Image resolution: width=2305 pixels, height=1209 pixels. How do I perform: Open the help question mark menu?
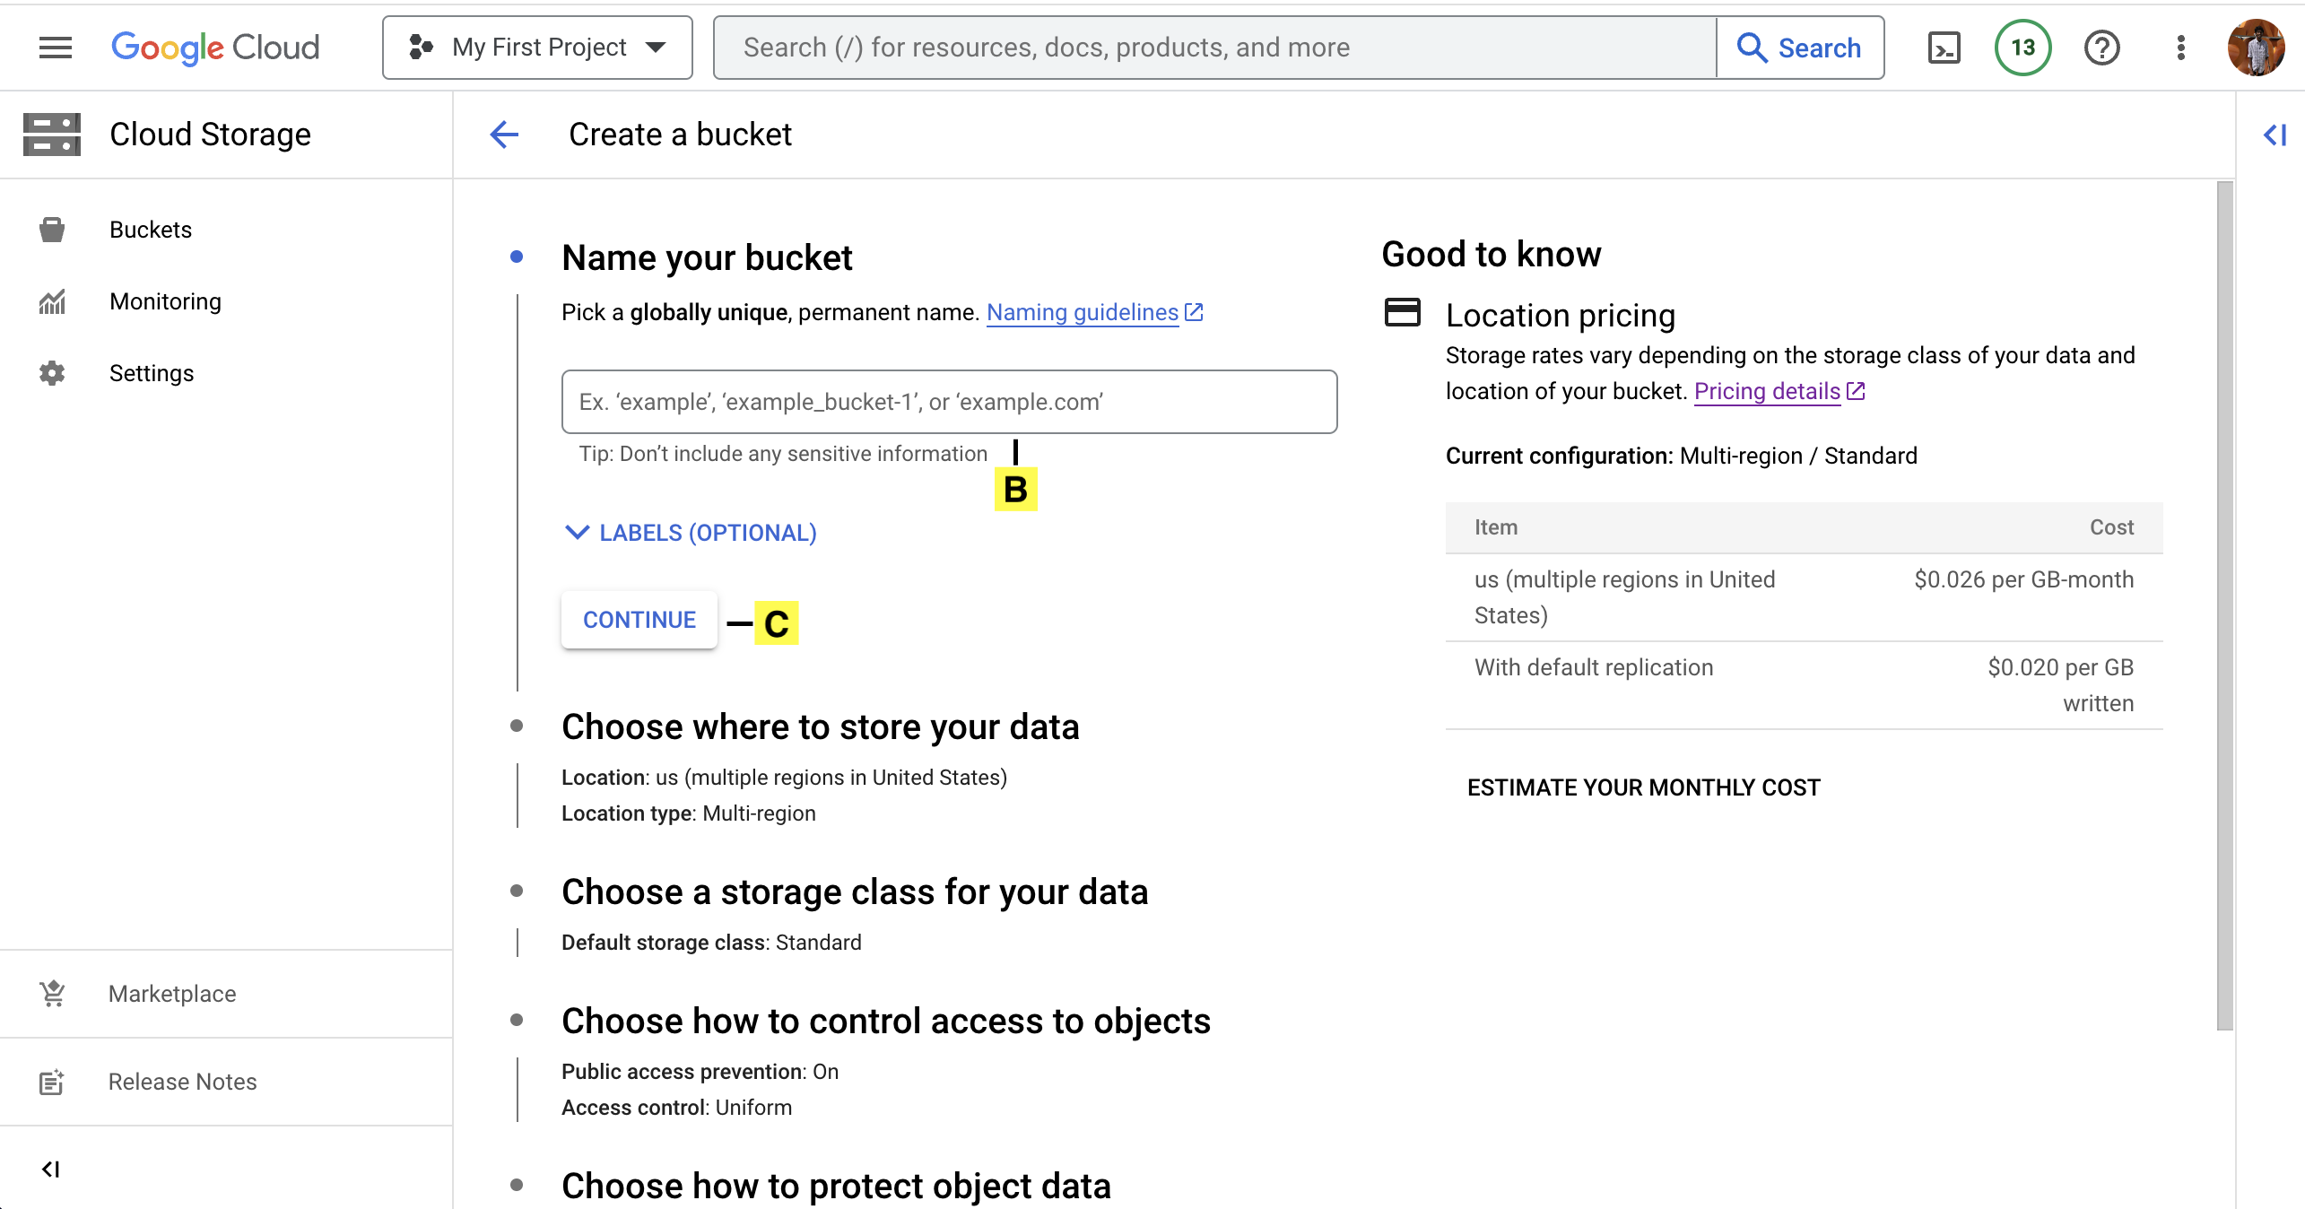click(2102, 48)
